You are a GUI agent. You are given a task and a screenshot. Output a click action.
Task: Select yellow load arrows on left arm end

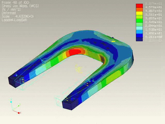tap(23, 80)
